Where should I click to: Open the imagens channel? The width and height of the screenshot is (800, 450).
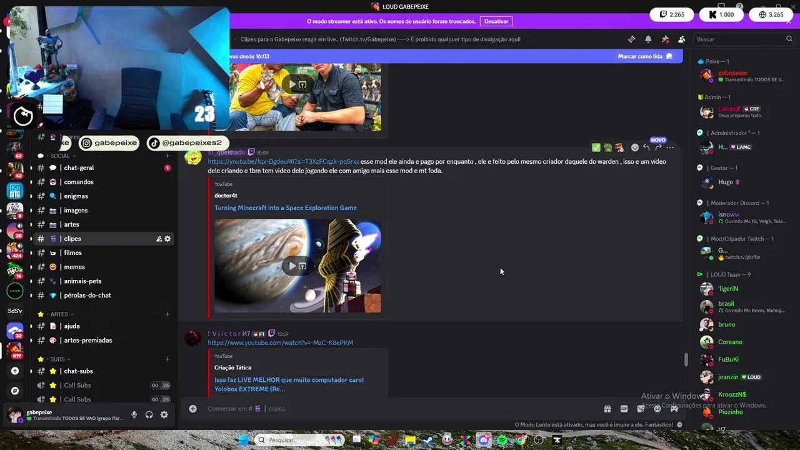103,211
